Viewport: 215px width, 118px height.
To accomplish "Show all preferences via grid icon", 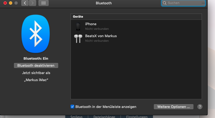I will click(44, 3).
